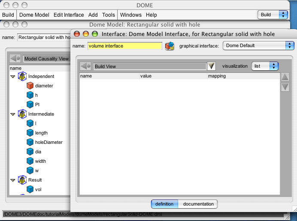Click the blue cube icon beside vol

pos(30,189)
